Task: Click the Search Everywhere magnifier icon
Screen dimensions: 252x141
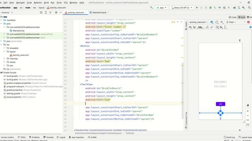Action: tap(249, 7)
